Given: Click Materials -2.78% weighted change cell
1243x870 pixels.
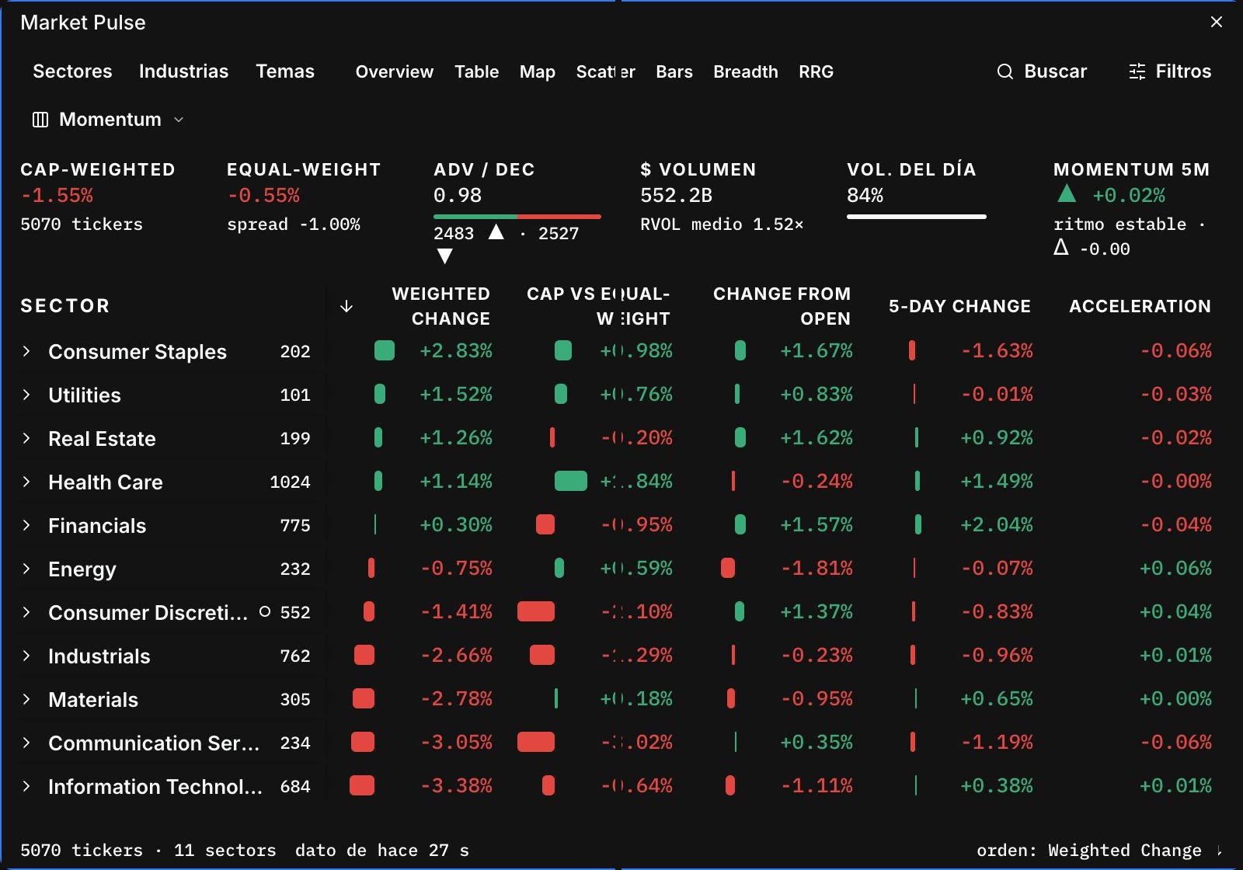Looking at the screenshot, I should [x=456, y=699].
